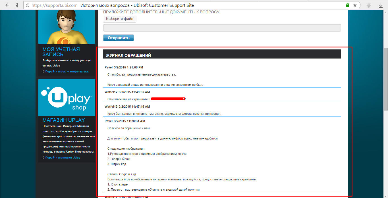Click 'Спасибо, за предоставленные доказательства.' text
The width and height of the screenshot is (388, 198).
point(142,75)
